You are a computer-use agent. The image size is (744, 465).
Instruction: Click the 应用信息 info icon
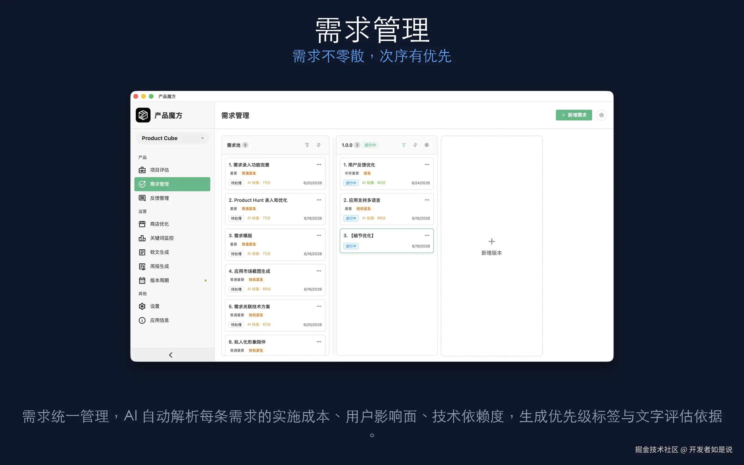point(142,321)
